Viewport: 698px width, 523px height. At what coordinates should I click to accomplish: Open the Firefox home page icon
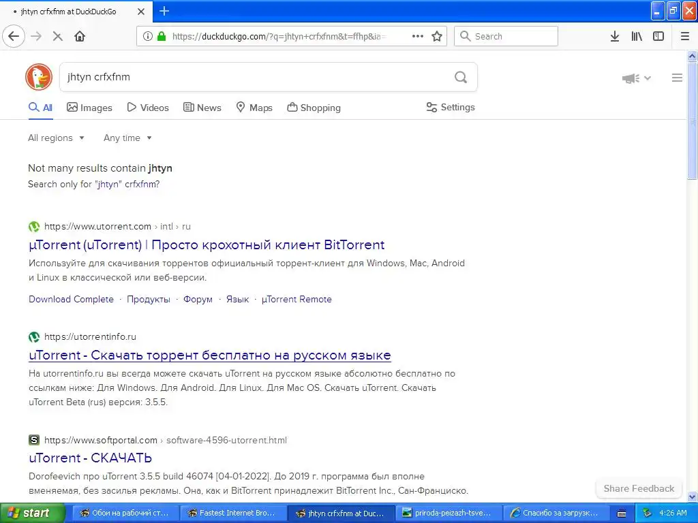[80, 36]
